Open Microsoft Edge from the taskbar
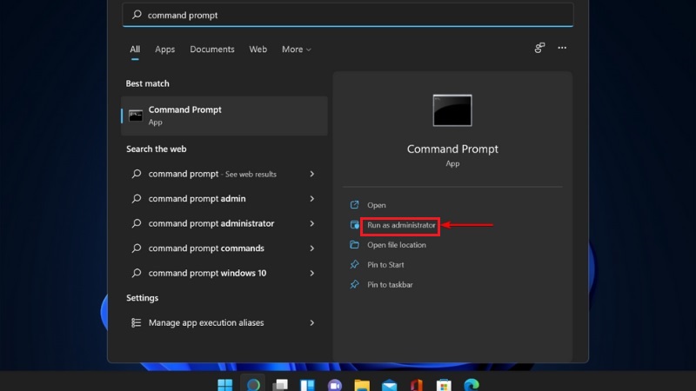The width and height of the screenshot is (696, 391). [x=472, y=385]
